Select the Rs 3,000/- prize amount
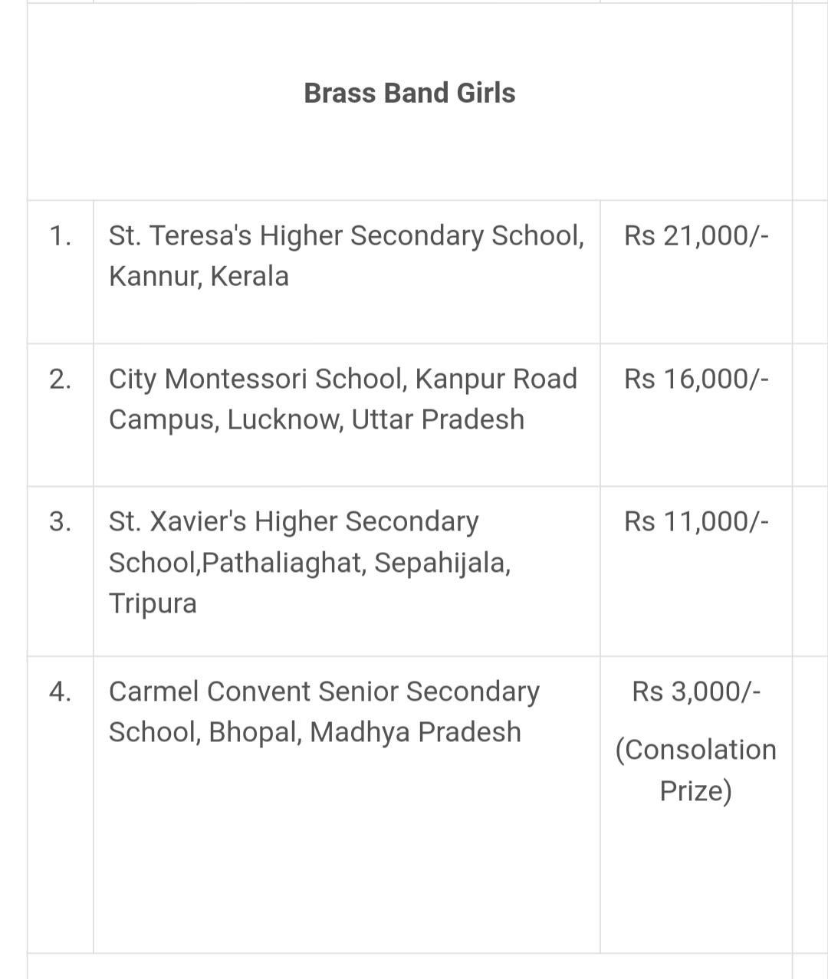The image size is (828, 979). [696, 692]
